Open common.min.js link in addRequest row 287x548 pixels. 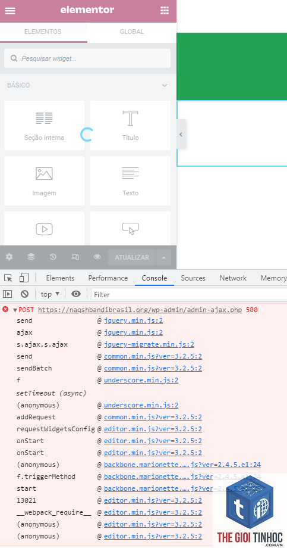coord(153,418)
